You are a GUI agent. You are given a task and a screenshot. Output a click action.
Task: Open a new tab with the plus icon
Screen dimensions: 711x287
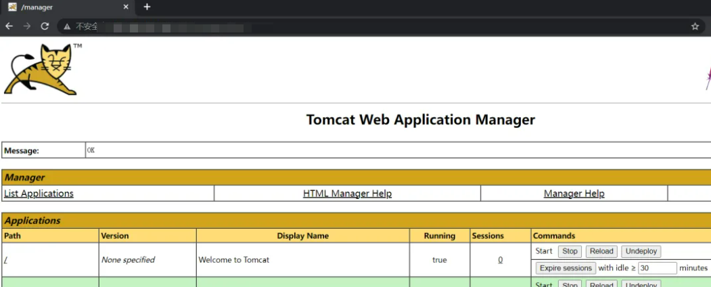click(x=147, y=7)
